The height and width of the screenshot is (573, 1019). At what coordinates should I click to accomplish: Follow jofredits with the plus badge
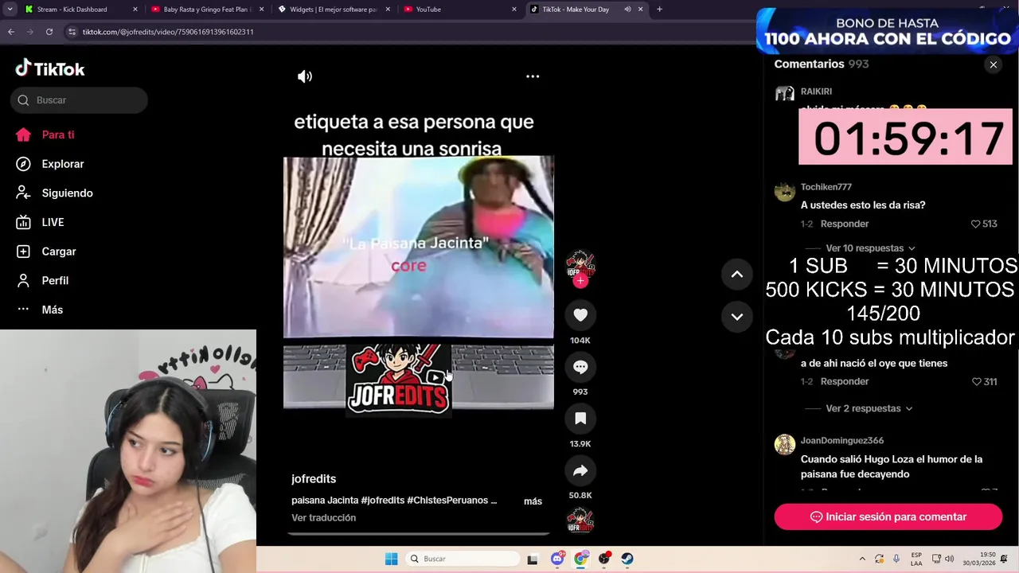(580, 281)
